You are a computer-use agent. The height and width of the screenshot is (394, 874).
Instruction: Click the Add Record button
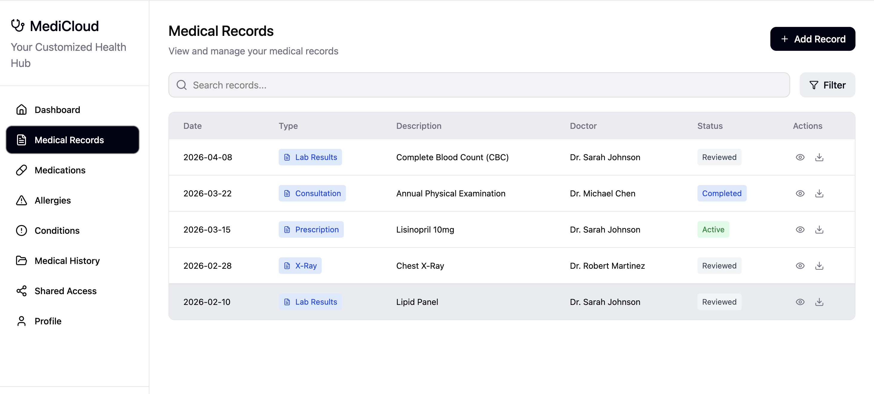pos(812,39)
